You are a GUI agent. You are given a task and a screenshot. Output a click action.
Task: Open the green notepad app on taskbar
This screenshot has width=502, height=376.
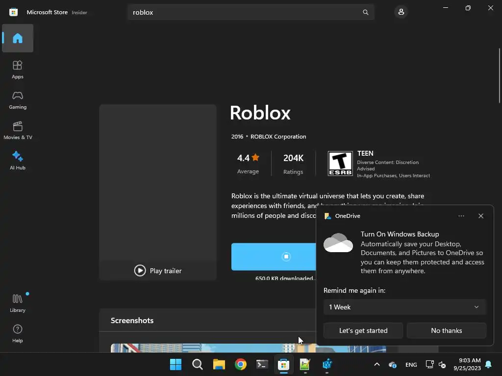pos(305,364)
